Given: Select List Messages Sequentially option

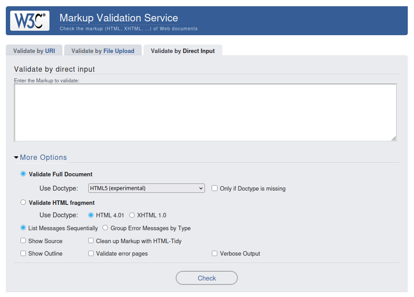Looking at the screenshot, I should point(23,228).
